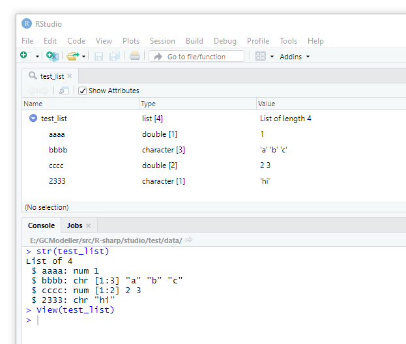
Task: Open the Plots menu
Action: (131, 41)
